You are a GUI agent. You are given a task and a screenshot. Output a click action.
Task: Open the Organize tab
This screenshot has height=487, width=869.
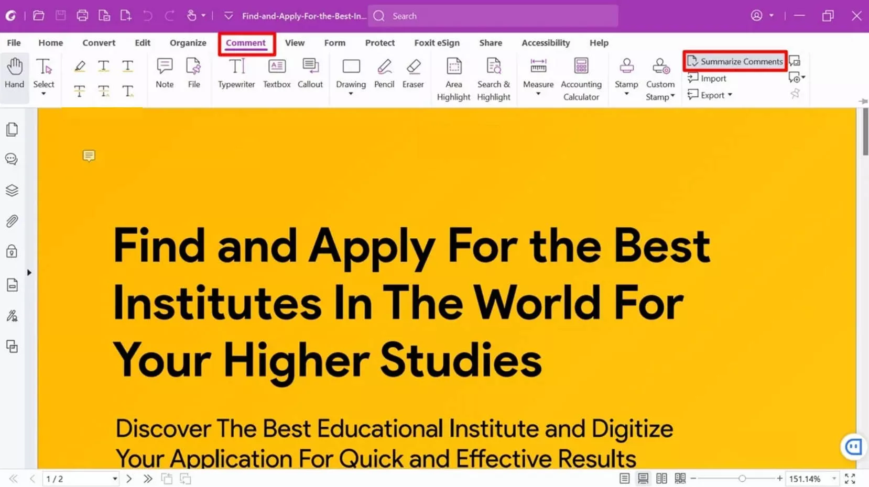[188, 43]
